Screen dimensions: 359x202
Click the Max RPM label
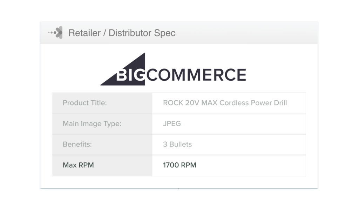[x=78, y=165]
